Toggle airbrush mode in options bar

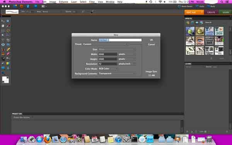point(83,12)
